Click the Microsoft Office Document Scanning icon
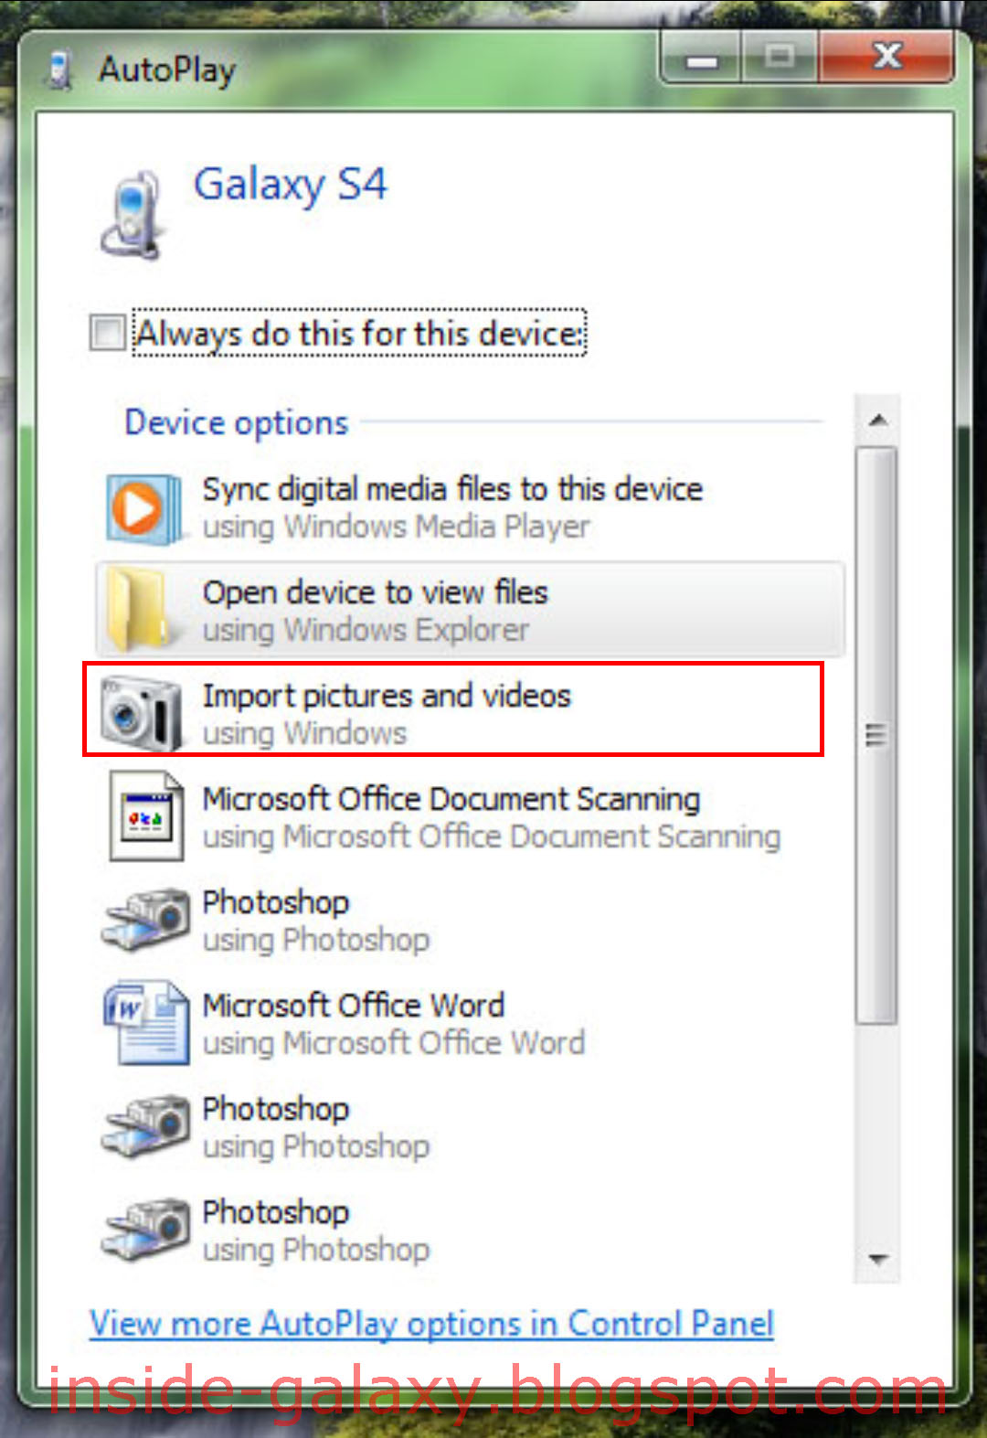 coord(146,816)
